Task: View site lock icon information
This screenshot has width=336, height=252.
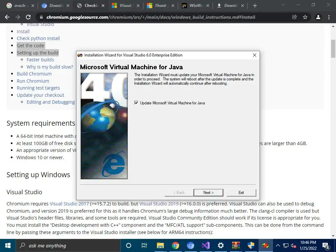Action: tap(41, 17)
